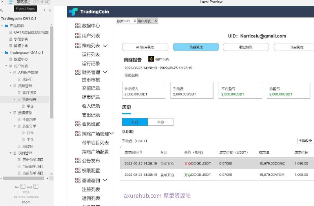Open 策略广场配置 menu item

point(95,152)
